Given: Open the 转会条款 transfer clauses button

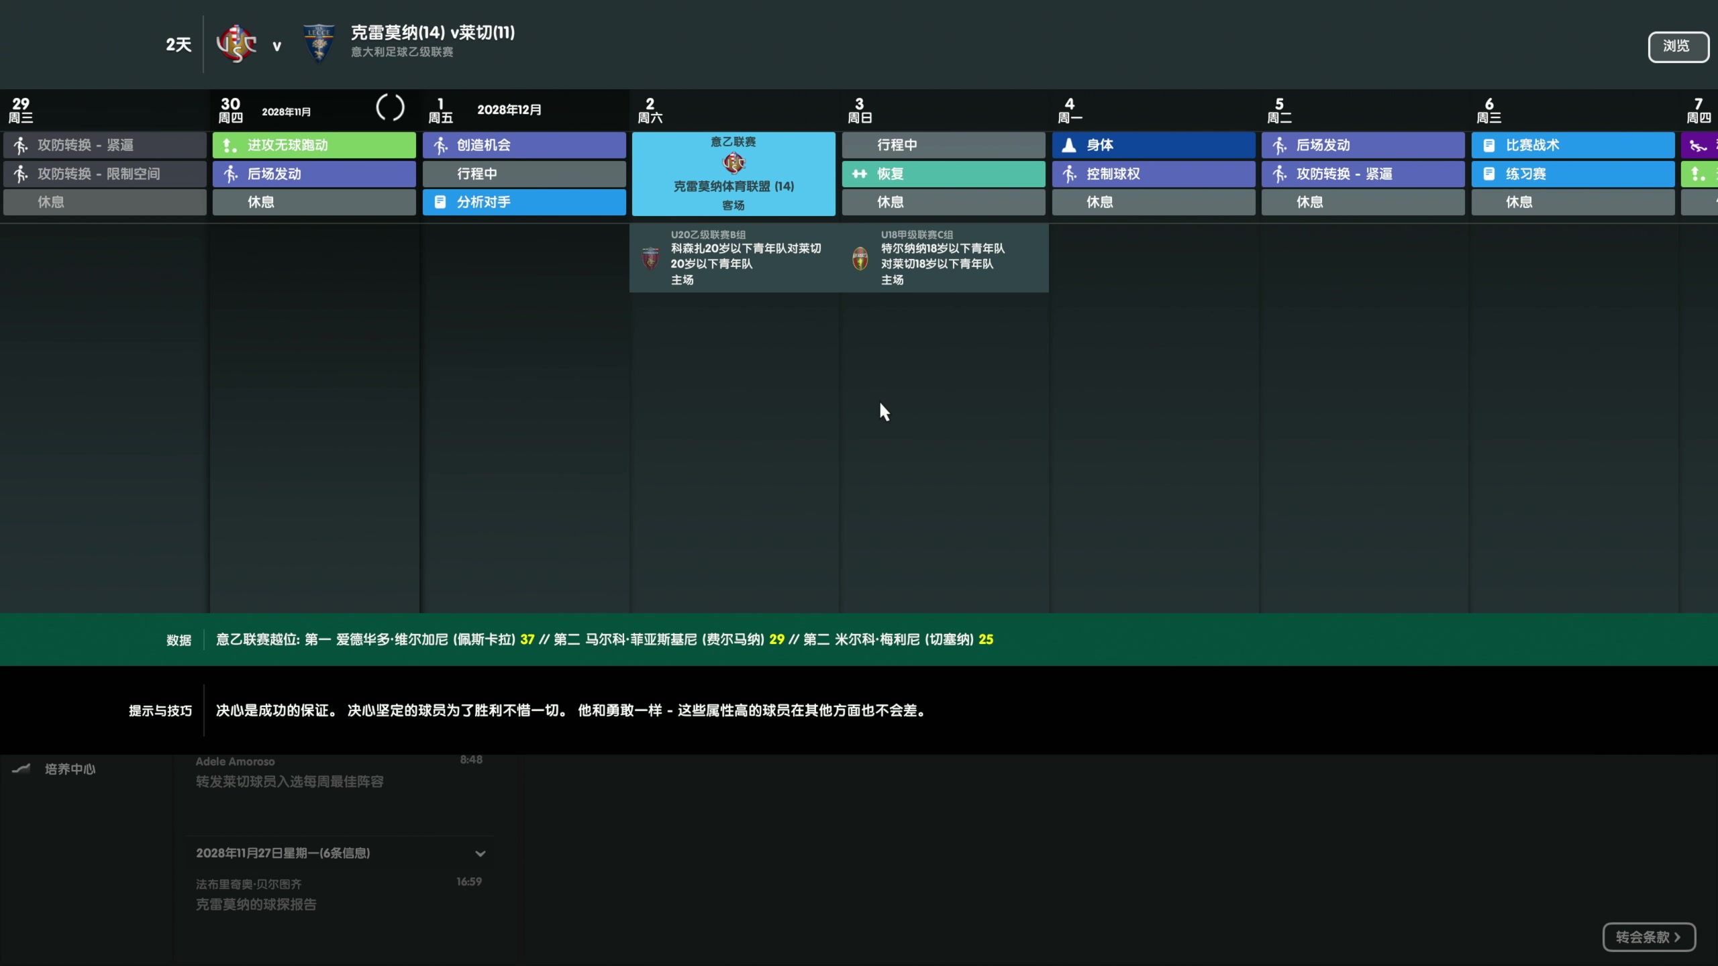Looking at the screenshot, I should pyautogui.click(x=1648, y=937).
